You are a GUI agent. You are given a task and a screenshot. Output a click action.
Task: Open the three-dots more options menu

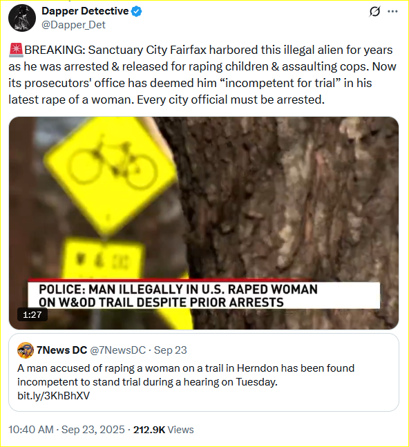tap(392, 12)
